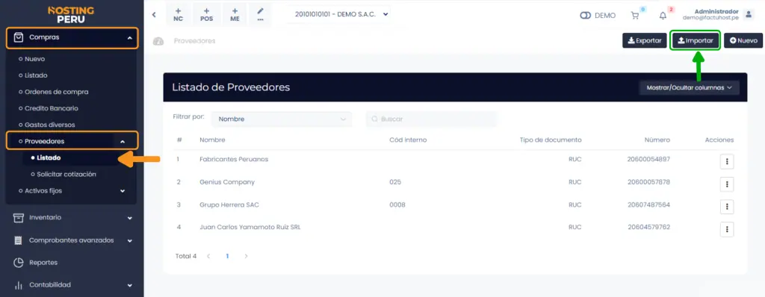Open the Filtrar por Nombre dropdown
Screen dimensions: 765x297
point(282,119)
